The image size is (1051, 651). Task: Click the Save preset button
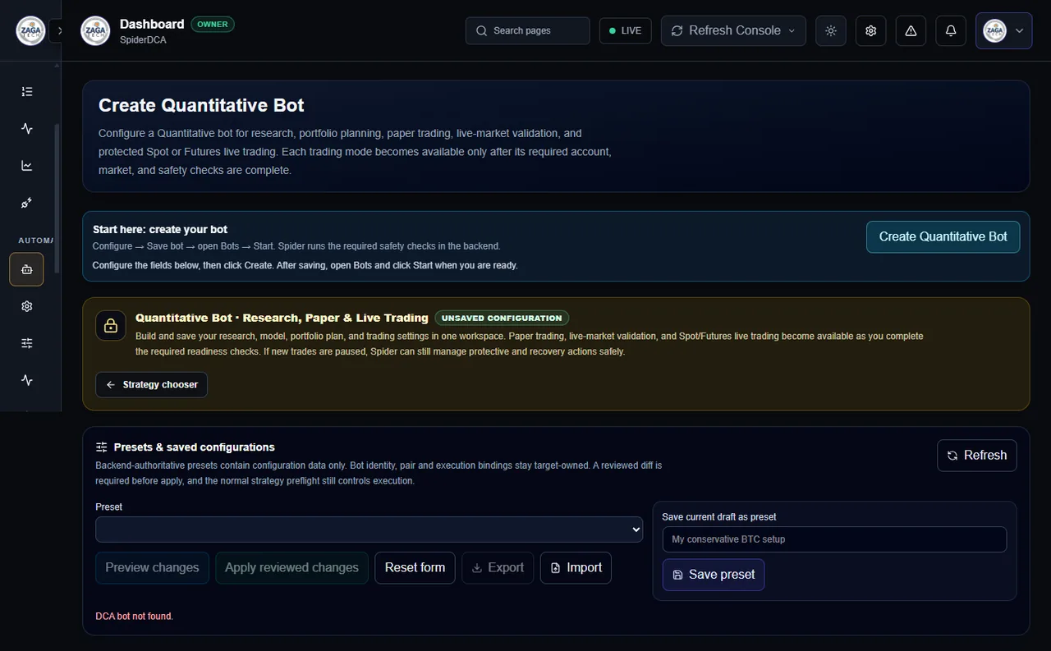click(714, 575)
